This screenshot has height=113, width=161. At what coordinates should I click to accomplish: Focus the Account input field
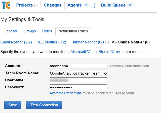78,66
